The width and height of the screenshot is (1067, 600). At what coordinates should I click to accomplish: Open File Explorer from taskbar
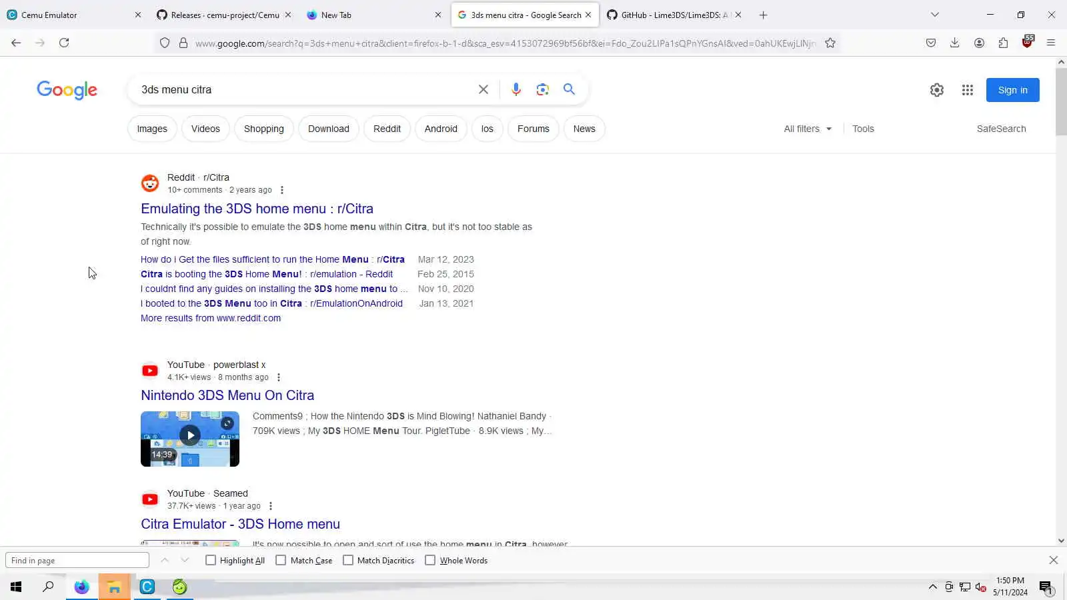point(114,587)
